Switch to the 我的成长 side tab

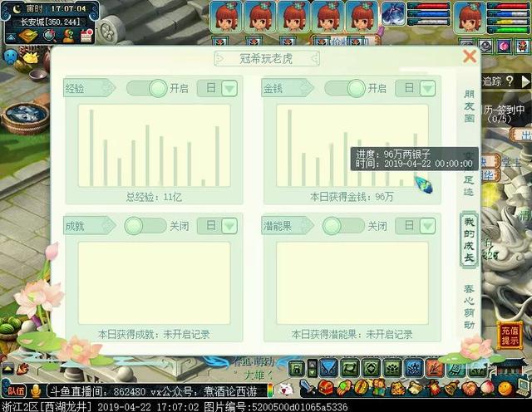pyautogui.click(x=469, y=240)
